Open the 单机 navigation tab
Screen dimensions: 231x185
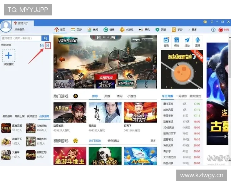click(x=144, y=30)
